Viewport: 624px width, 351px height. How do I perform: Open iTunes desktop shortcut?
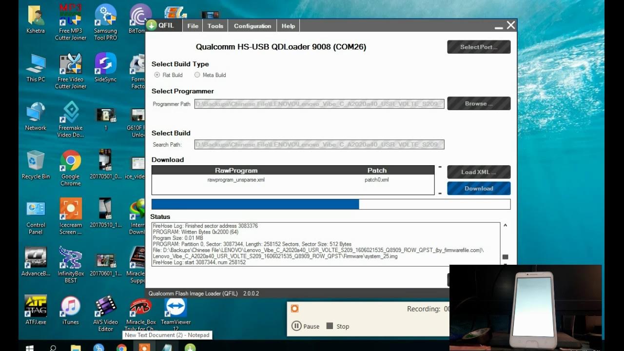click(x=71, y=311)
